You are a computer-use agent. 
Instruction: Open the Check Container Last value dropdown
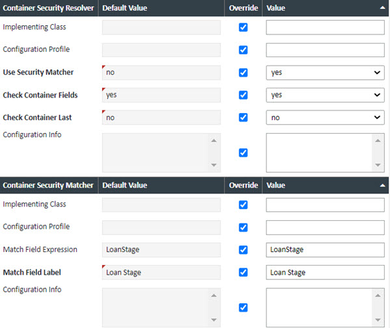click(325, 118)
